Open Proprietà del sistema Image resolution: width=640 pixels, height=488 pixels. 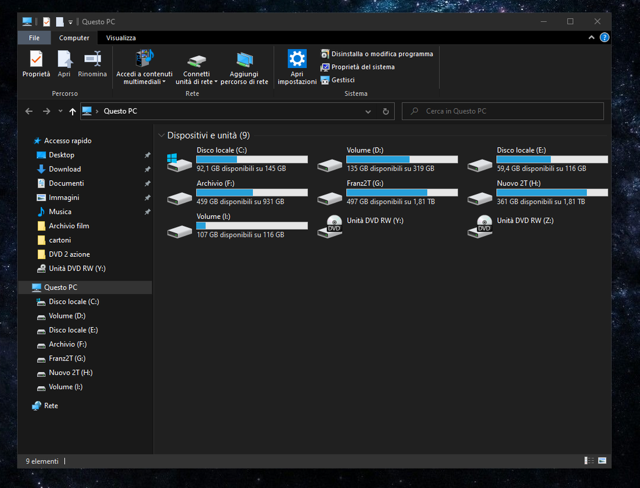click(x=358, y=67)
